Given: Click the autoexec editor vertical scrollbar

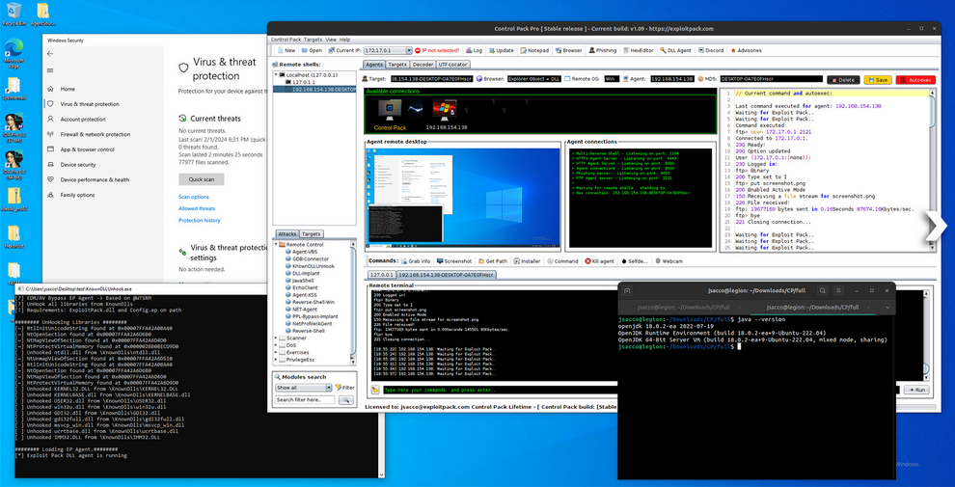Looking at the screenshot, I should (933, 171).
